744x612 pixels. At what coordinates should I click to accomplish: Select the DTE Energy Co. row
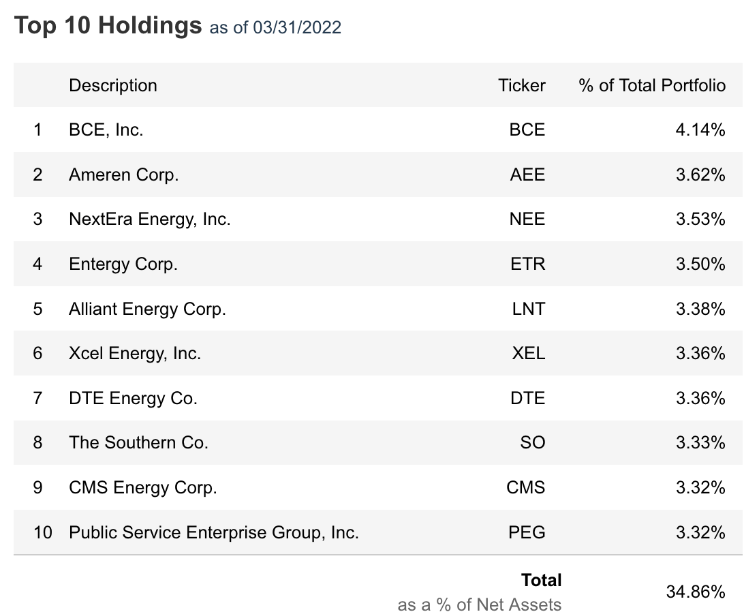coord(133,398)
